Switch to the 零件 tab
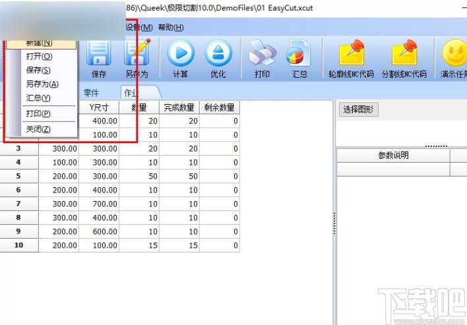This screenshot has width=467, height=325. 91,93
